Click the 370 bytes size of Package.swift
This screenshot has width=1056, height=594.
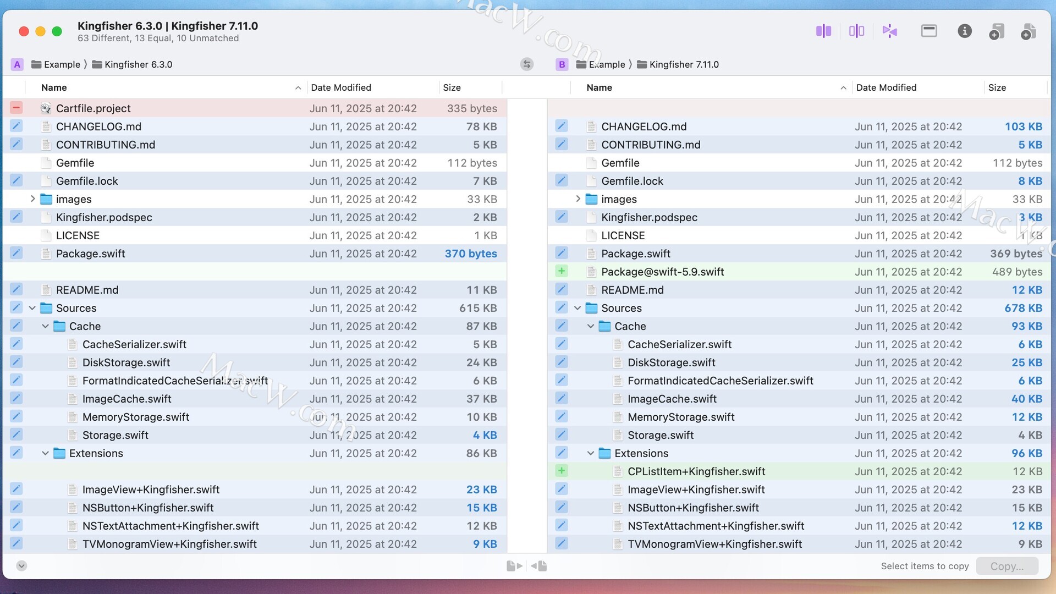(471, 254)
